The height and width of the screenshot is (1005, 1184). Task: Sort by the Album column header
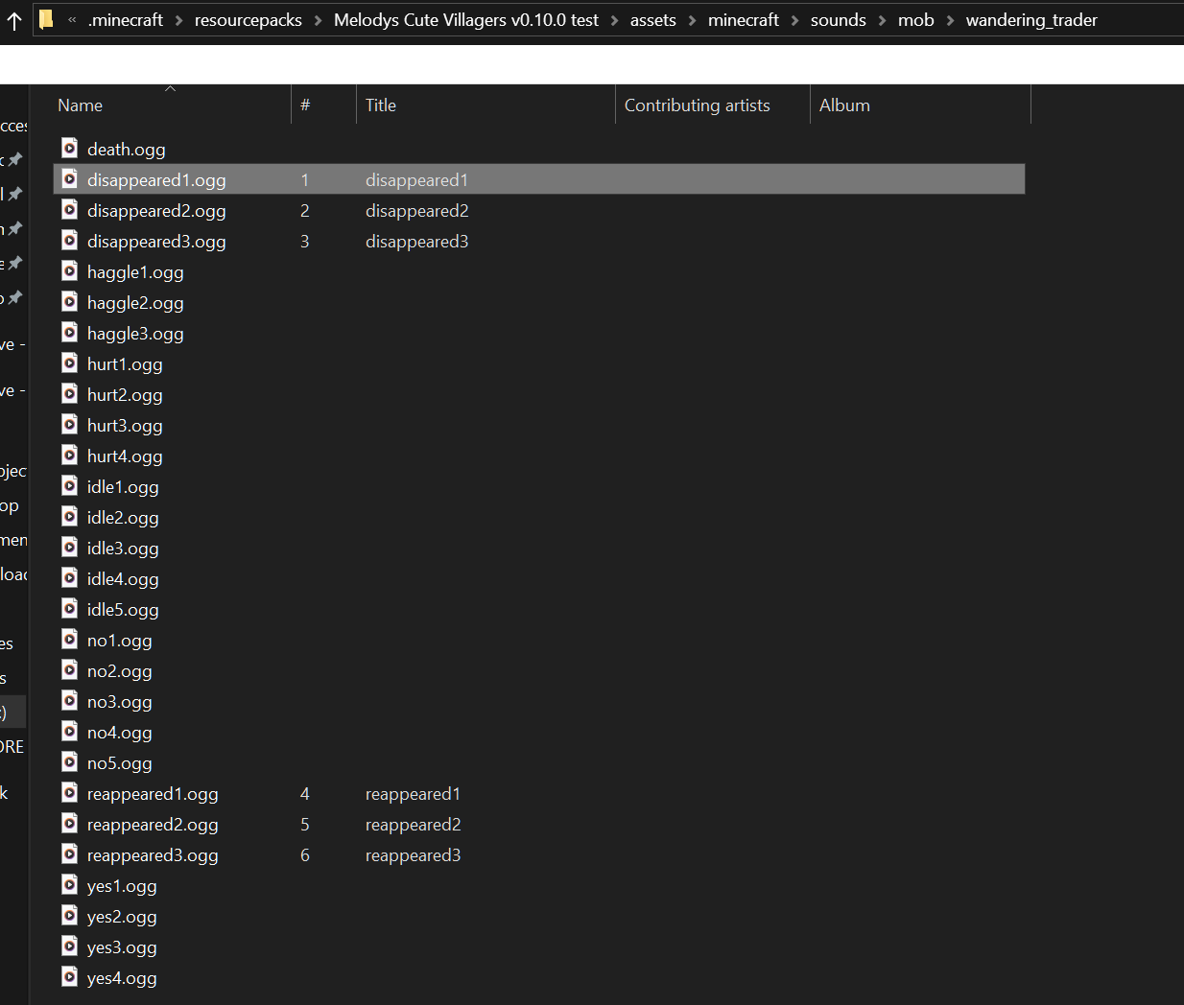[x=844, y=105]
